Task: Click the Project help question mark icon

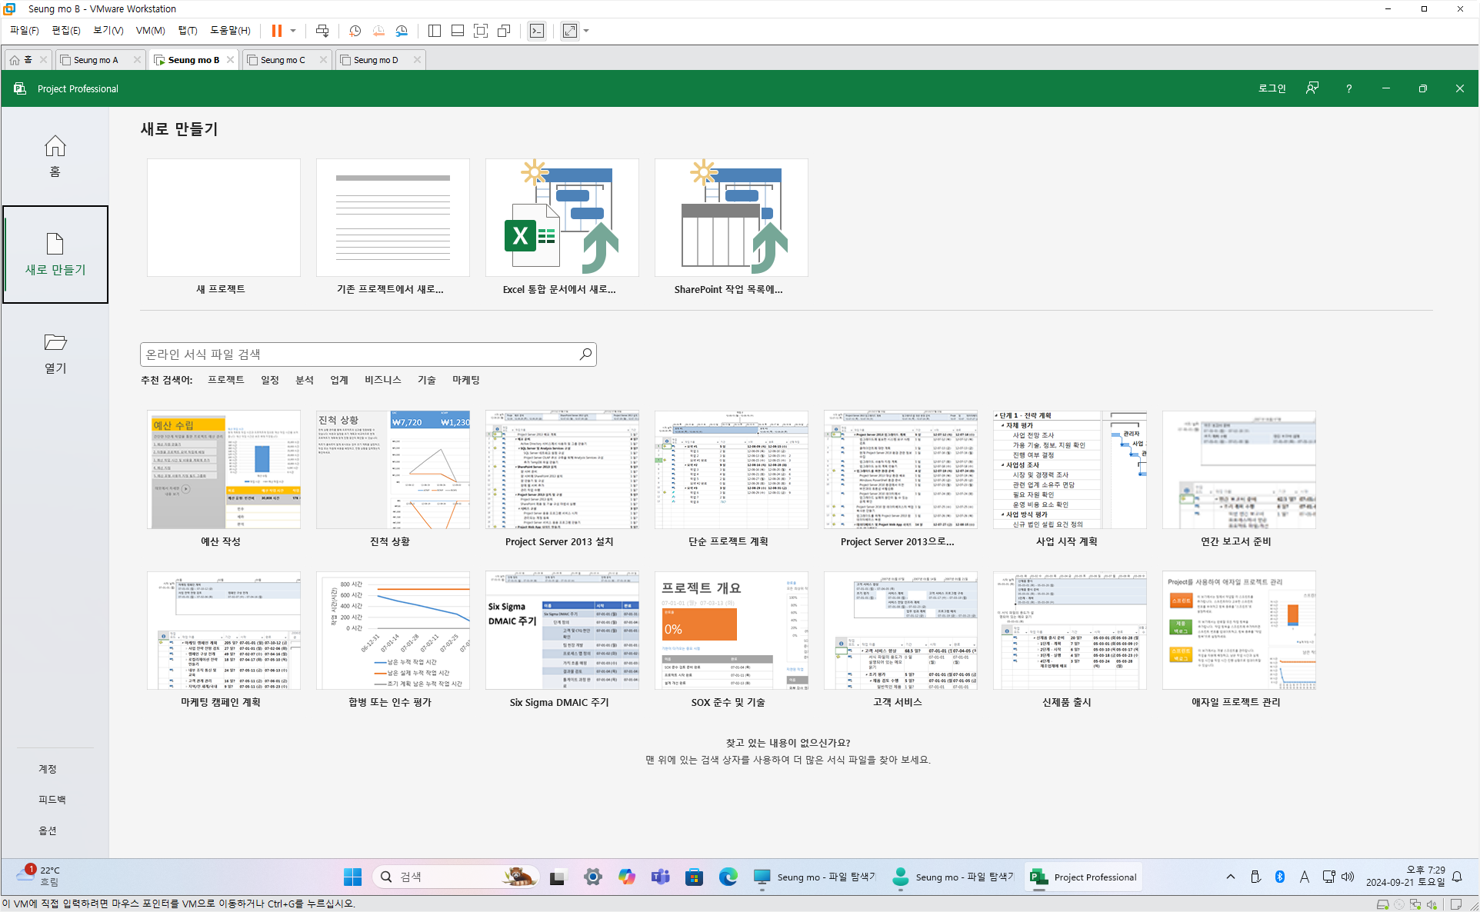Action: [x=1348, y=88]
